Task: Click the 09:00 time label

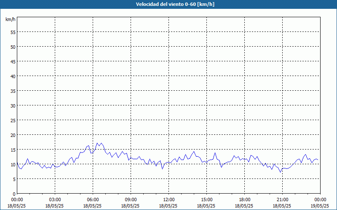Action: point(131,199)
